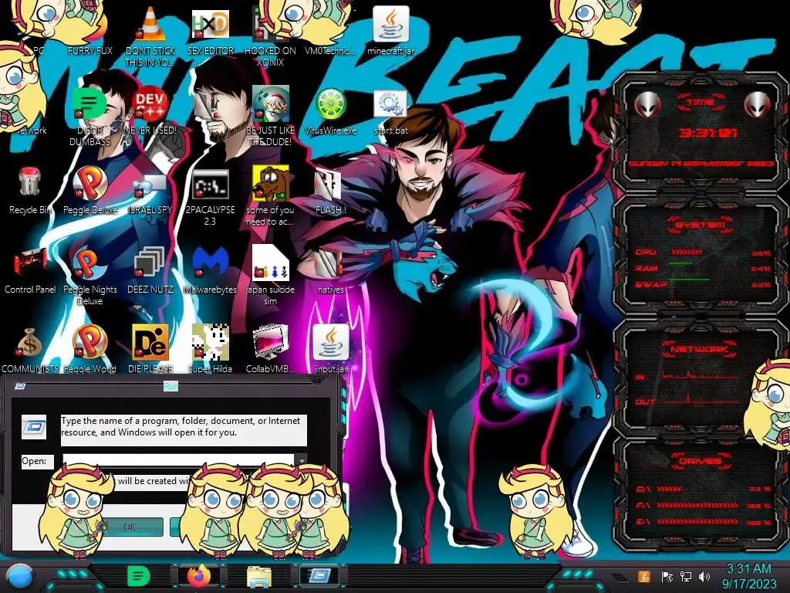Launch Peggle Deluxe
This screenshot has height=593, width=790.
point(89,190)
